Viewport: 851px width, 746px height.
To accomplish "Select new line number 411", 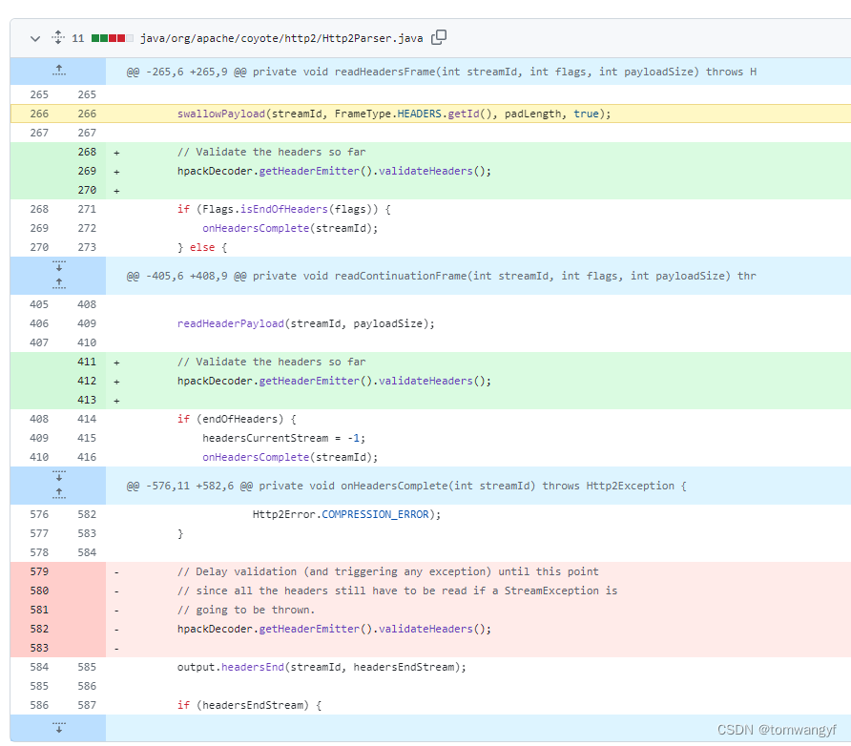I will (x=87, y=362).
